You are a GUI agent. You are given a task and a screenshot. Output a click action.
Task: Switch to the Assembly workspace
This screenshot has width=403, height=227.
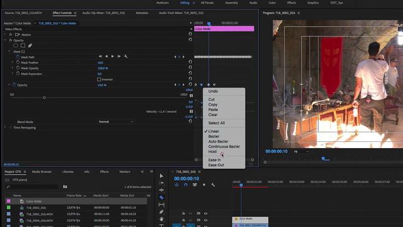click(231, 3)
